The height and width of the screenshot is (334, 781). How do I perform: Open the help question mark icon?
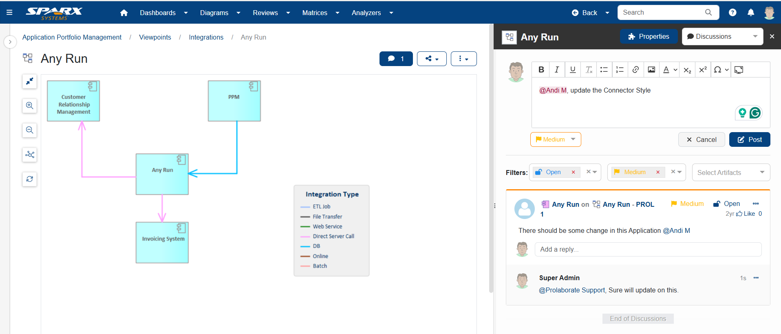tap(732, 13)
